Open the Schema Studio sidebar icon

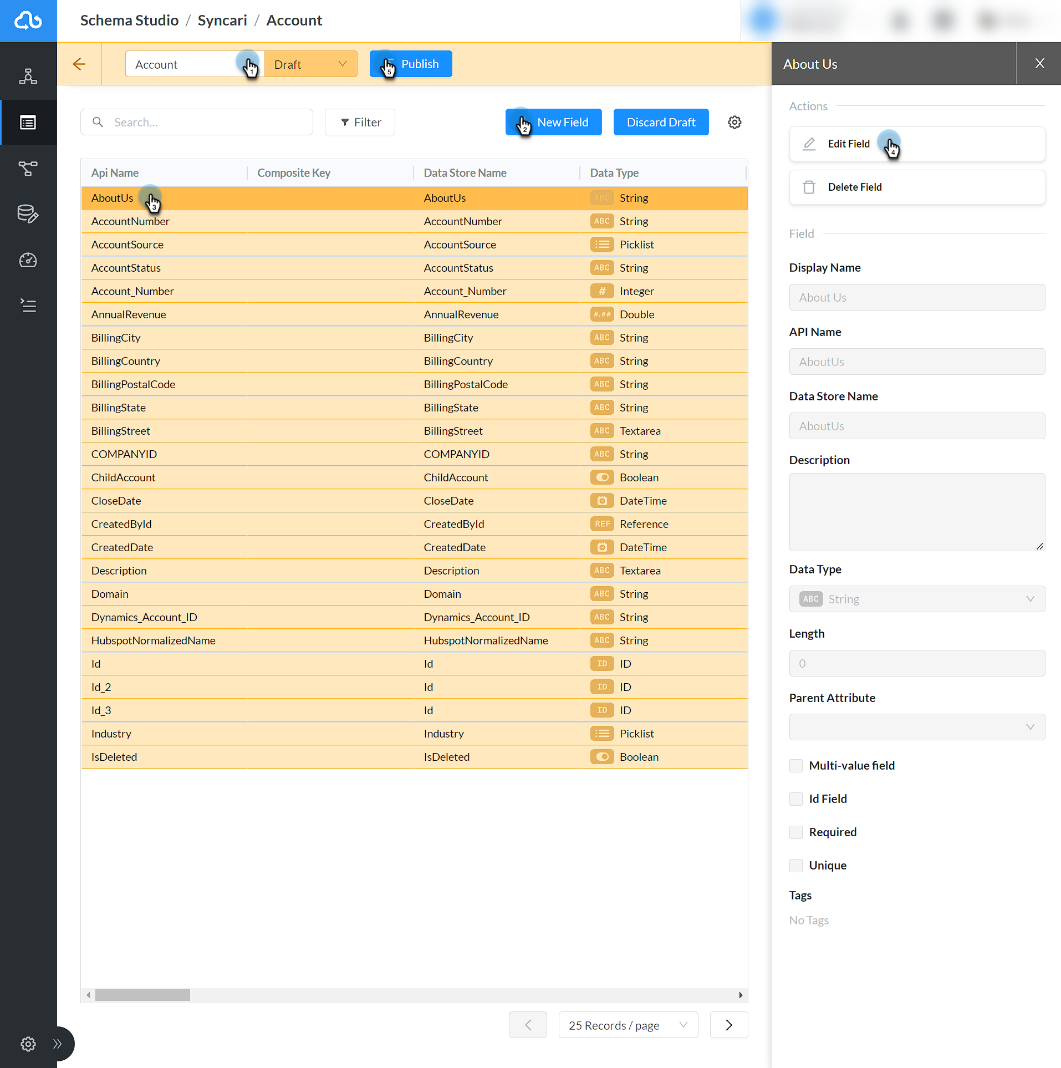click(x=28, y=122)
